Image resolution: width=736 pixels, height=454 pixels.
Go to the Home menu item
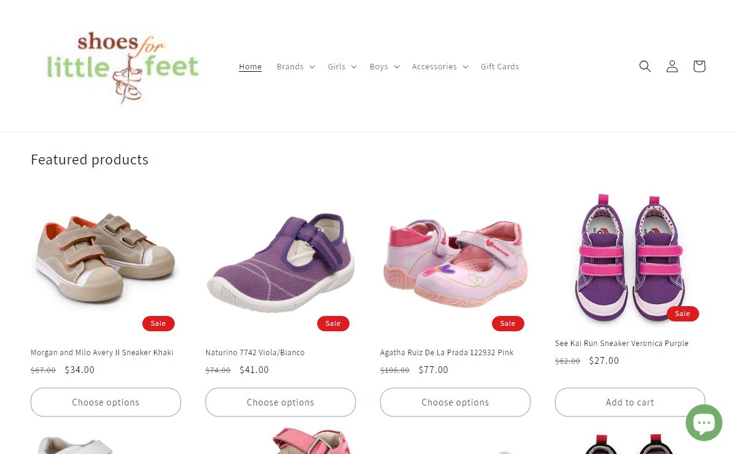coord(250,66)
